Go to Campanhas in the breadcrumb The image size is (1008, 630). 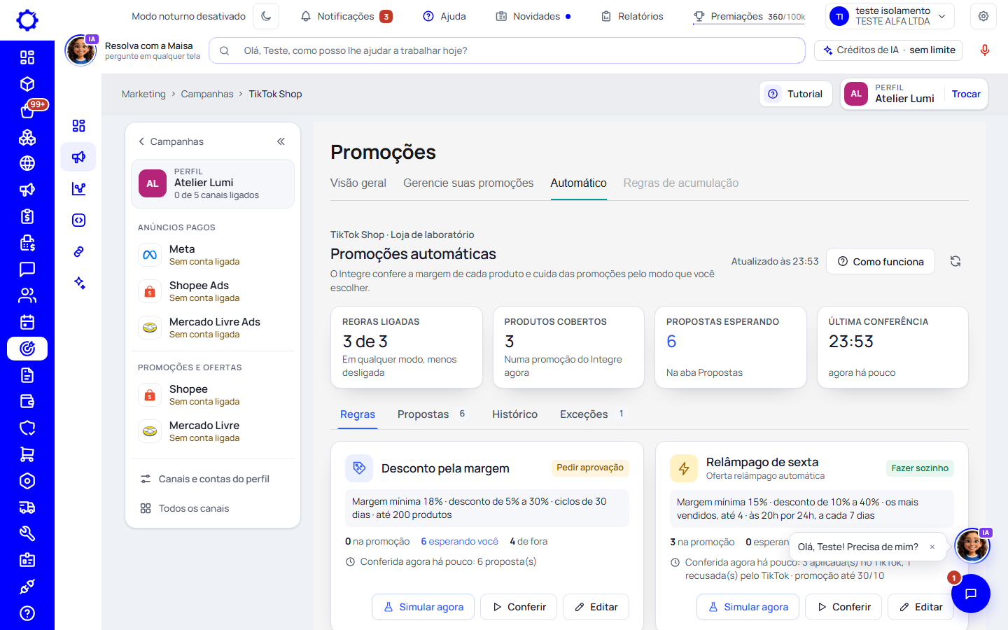[207, 94]
